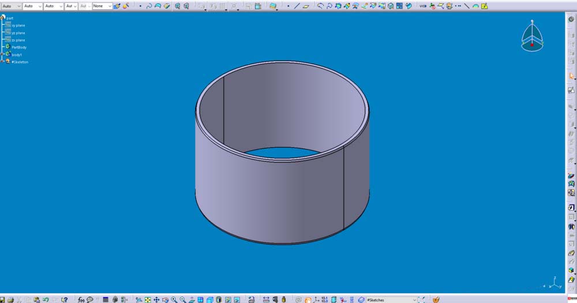Click the gear icon at top of right toolbar
This screenshot has height=303, width=577.
coord(571,19)
